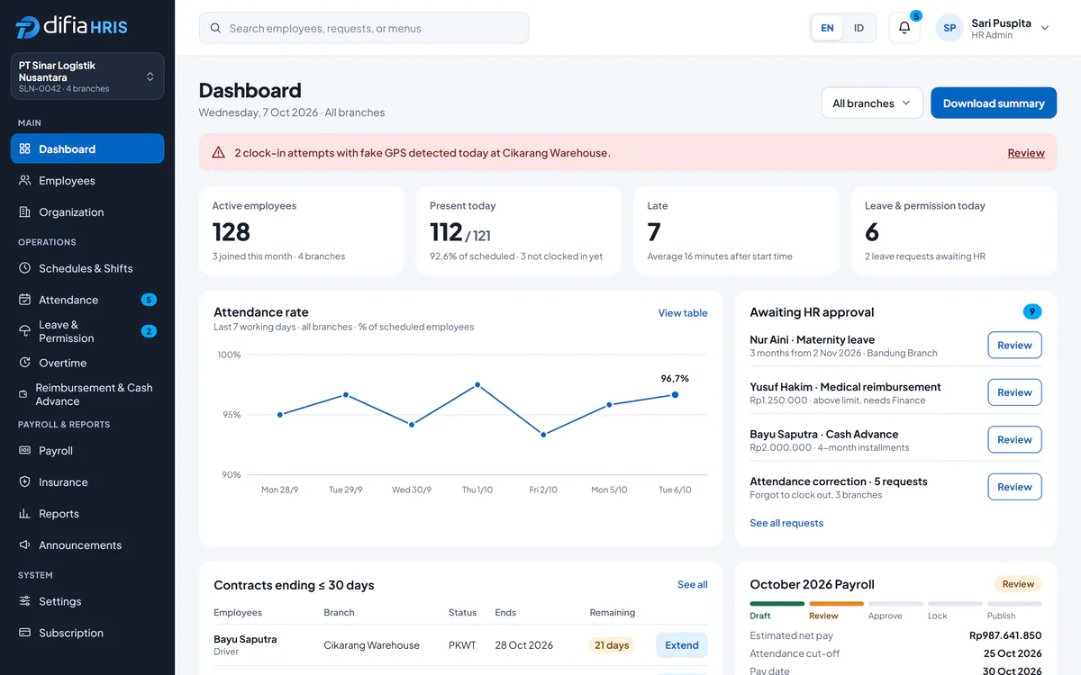Open the notifications bell
Screen dimensions: 1081x675
tap(904, 28)
